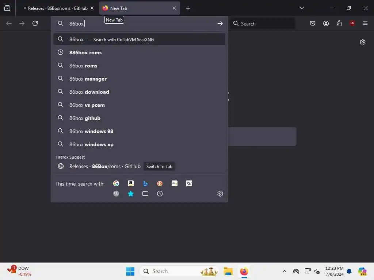Click Switch to Tab button
This screenshot has width=374, height=280.
pyautogui.click(x=159, y=166)
